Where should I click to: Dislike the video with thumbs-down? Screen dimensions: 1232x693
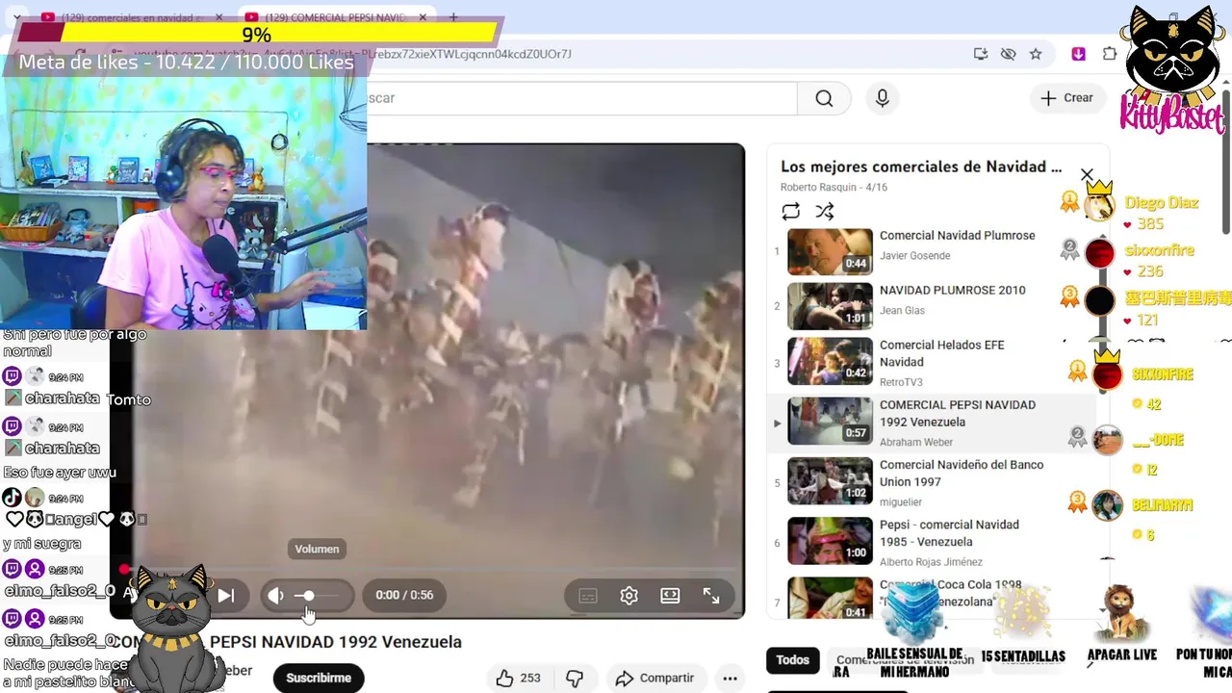[x=575, y=678]
